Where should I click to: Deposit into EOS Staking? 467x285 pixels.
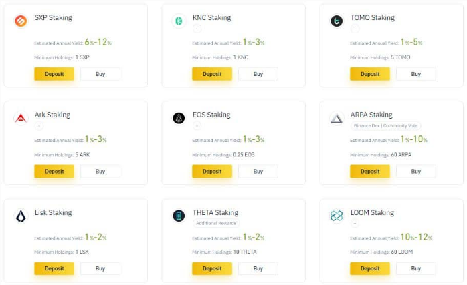(x=212, y=171)
